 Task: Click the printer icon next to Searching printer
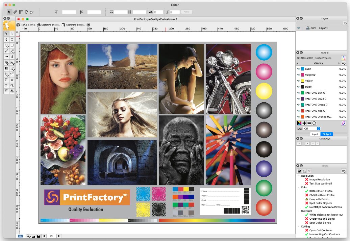click(x=39, y=25)
